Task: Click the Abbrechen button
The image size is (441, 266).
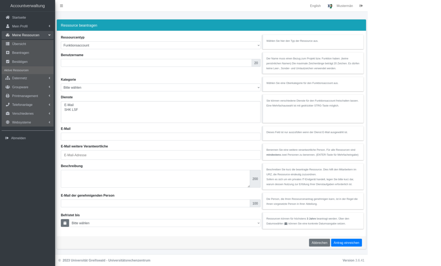Action: coord(319,243)
